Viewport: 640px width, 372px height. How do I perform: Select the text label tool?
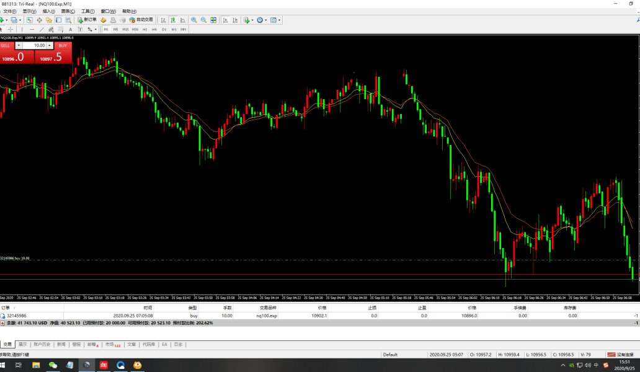tap(70, 29)
